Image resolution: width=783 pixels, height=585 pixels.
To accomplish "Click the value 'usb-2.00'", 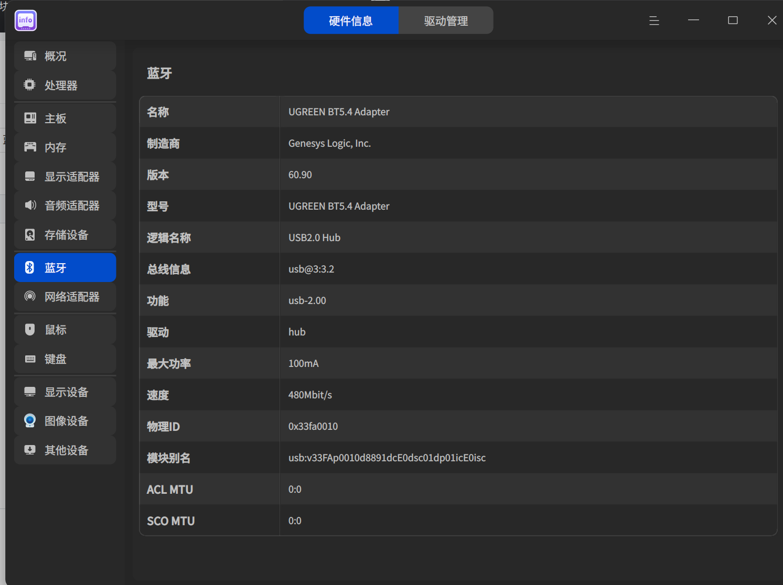I will (x=307, y=300).
